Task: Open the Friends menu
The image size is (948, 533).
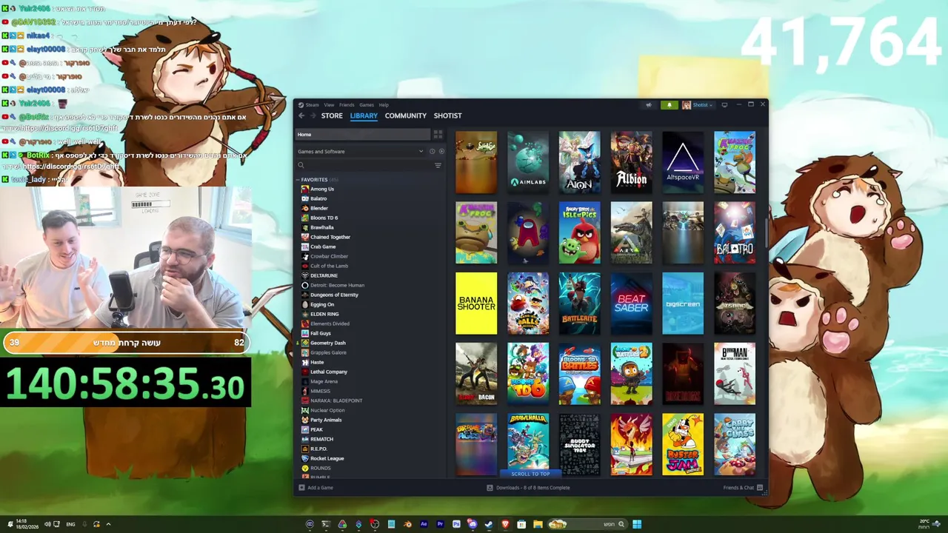Action: [347, 105]
